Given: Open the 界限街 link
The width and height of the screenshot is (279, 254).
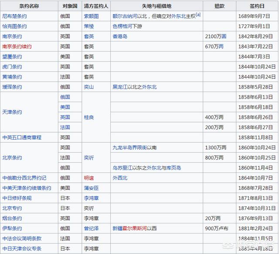Looking at the screenshot, I should (x=139, y=148).
